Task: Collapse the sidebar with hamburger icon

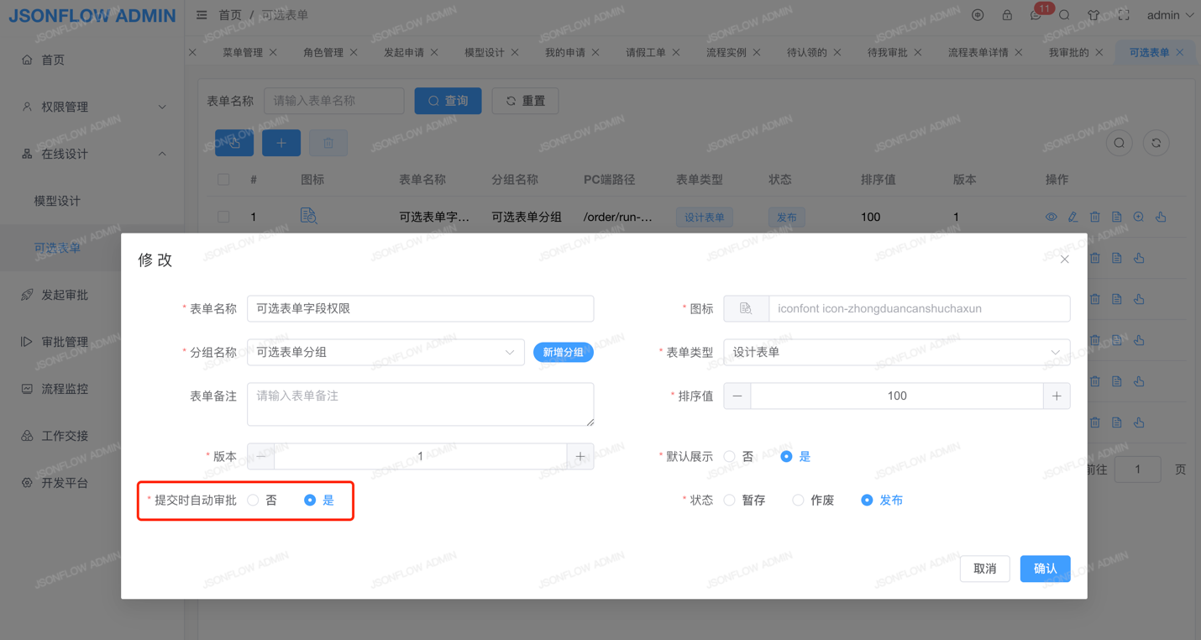Action: click(x=202, y=15)
